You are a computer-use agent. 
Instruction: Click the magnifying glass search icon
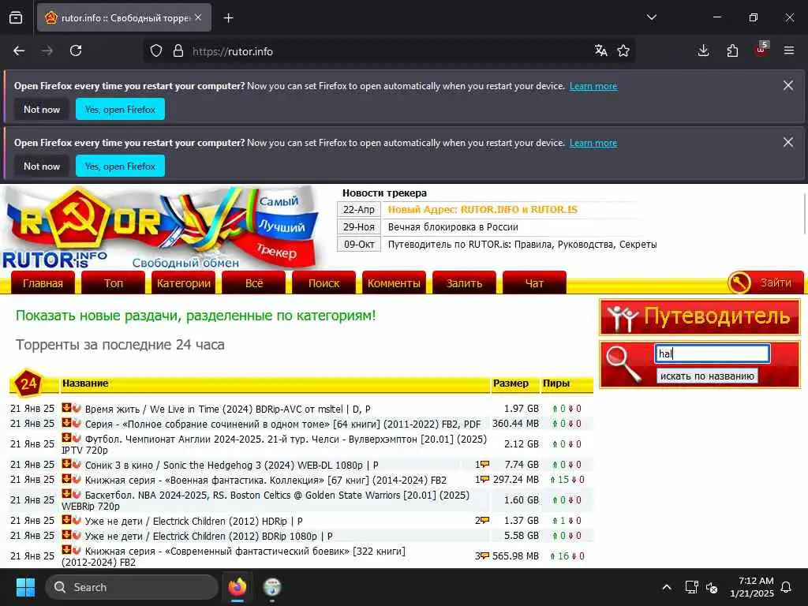pos(623,364)
